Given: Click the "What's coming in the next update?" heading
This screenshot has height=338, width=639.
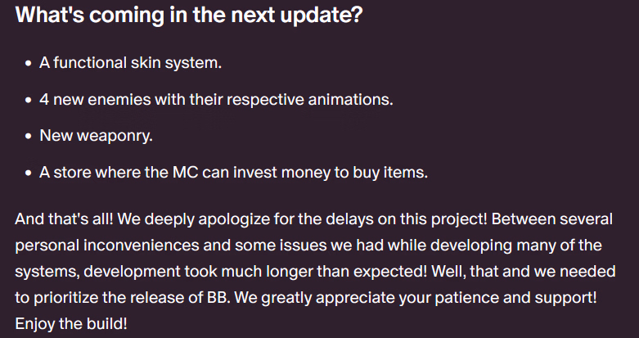Looking at the screenshot, I should pyautogui.click(x=188, y=16).
